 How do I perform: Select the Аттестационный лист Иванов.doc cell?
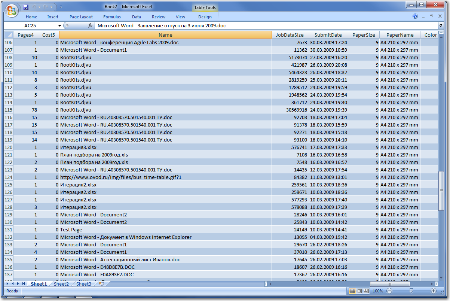pyautogui.click(x=166, y=259)
